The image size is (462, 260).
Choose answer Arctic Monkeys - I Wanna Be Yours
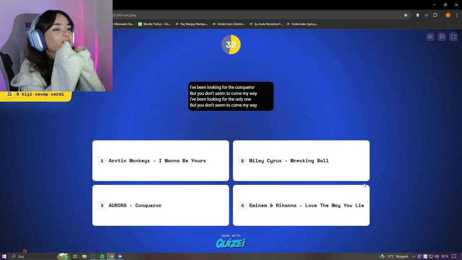(161, 161)
